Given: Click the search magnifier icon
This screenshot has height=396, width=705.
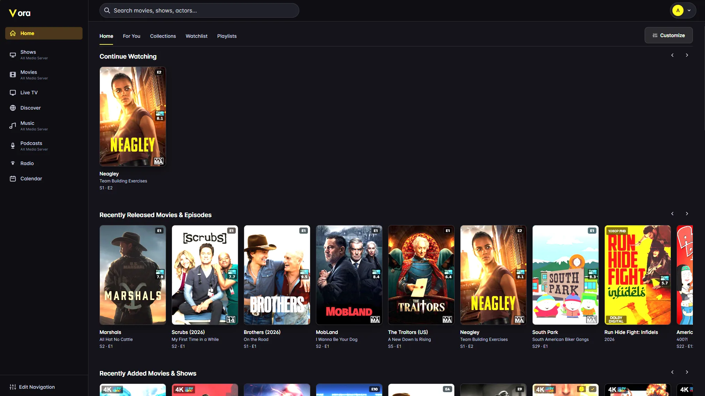Looking at the screenshot, I should [107, 10].
